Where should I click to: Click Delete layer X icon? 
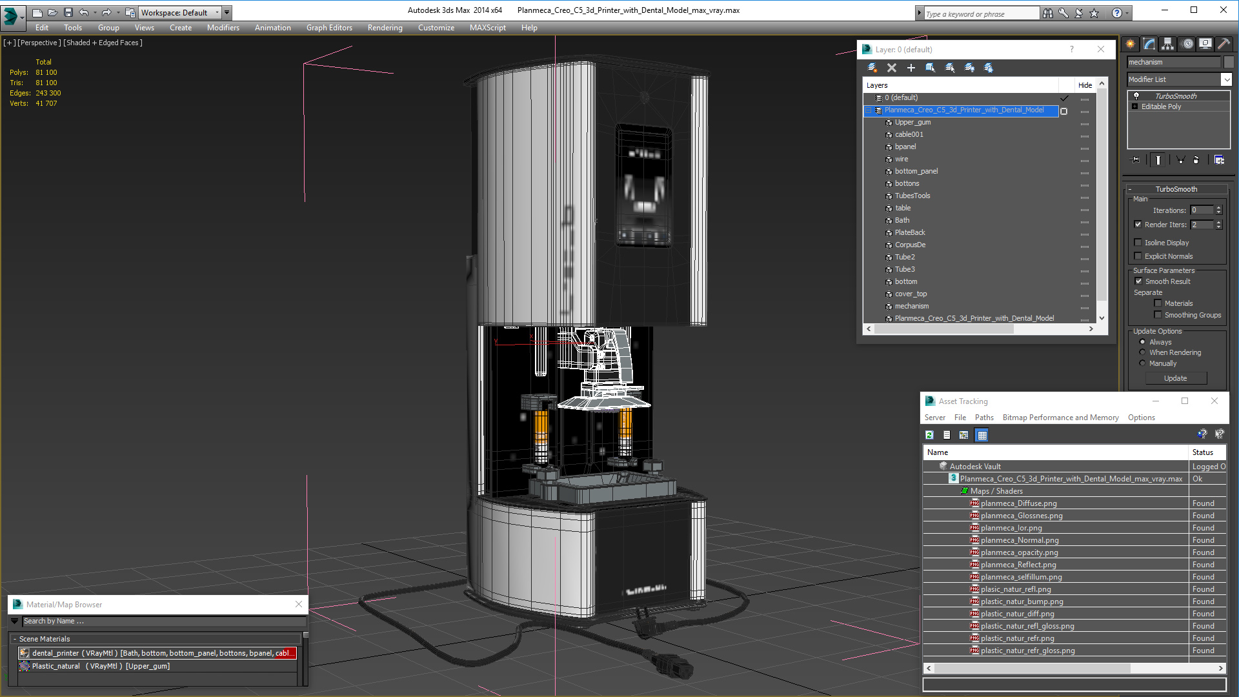point(892,68)
